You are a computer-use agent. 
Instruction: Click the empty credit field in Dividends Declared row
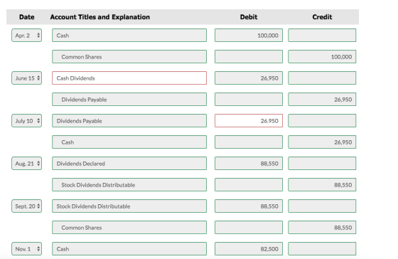click(x=322, y=164)
